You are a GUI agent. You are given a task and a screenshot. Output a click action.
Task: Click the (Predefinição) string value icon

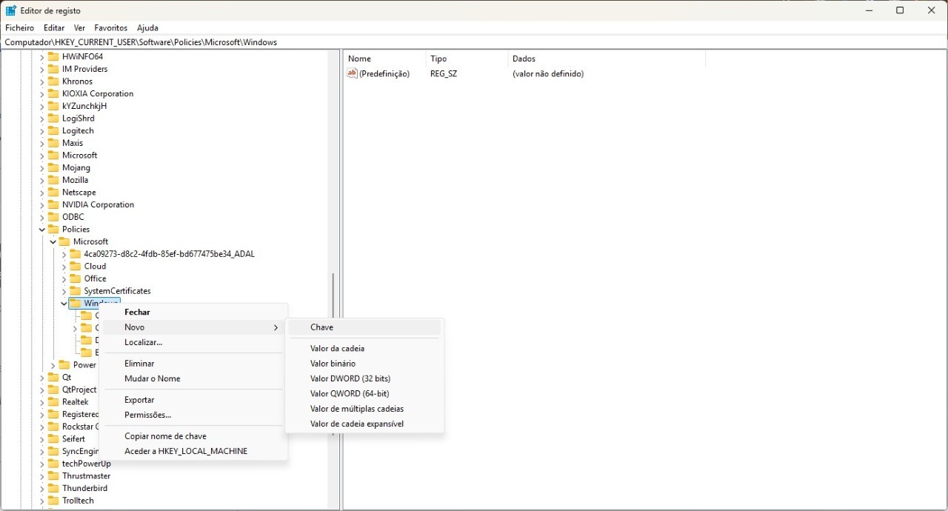tap(353, 73)
